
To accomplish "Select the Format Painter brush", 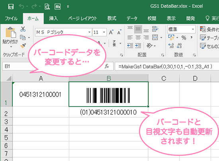I will pyautogui.click(x=23, y=46).
